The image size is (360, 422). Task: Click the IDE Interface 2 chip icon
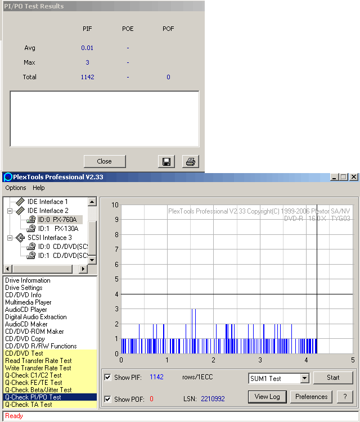20,211
